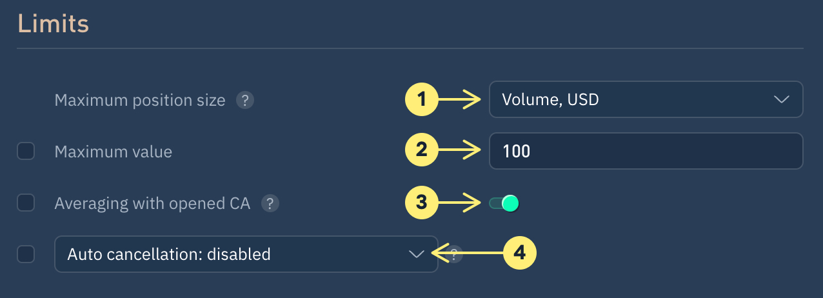The width and height of the screenshot is (823, 298).
Task: Open the Volume, USD dropdown
Action: point(645,99)
